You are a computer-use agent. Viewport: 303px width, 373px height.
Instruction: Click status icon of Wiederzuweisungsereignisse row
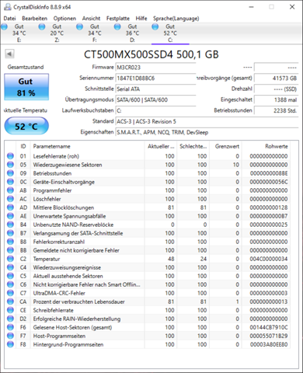[x=10, y=267]
